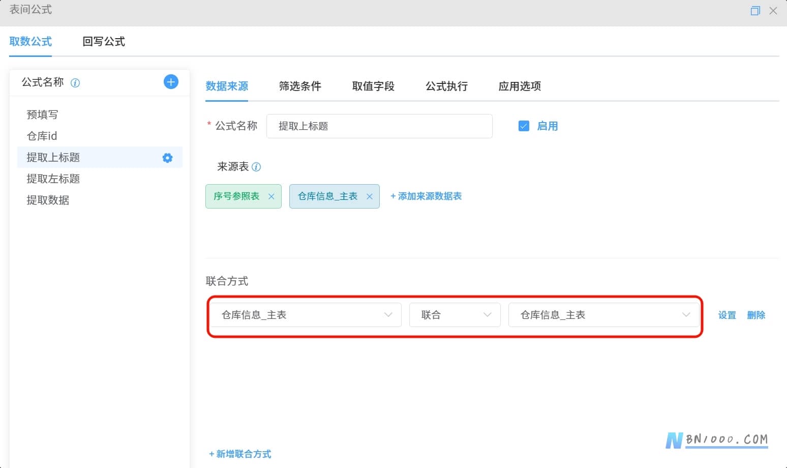The width and height of the screenshot is (787, 468).
Task: Expand the right 仓库信息_主表 dropdown
Action: [x=604, y=315]
